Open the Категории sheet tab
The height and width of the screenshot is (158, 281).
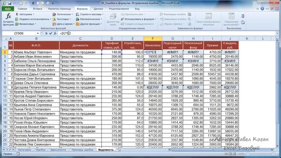pos(25,150)
